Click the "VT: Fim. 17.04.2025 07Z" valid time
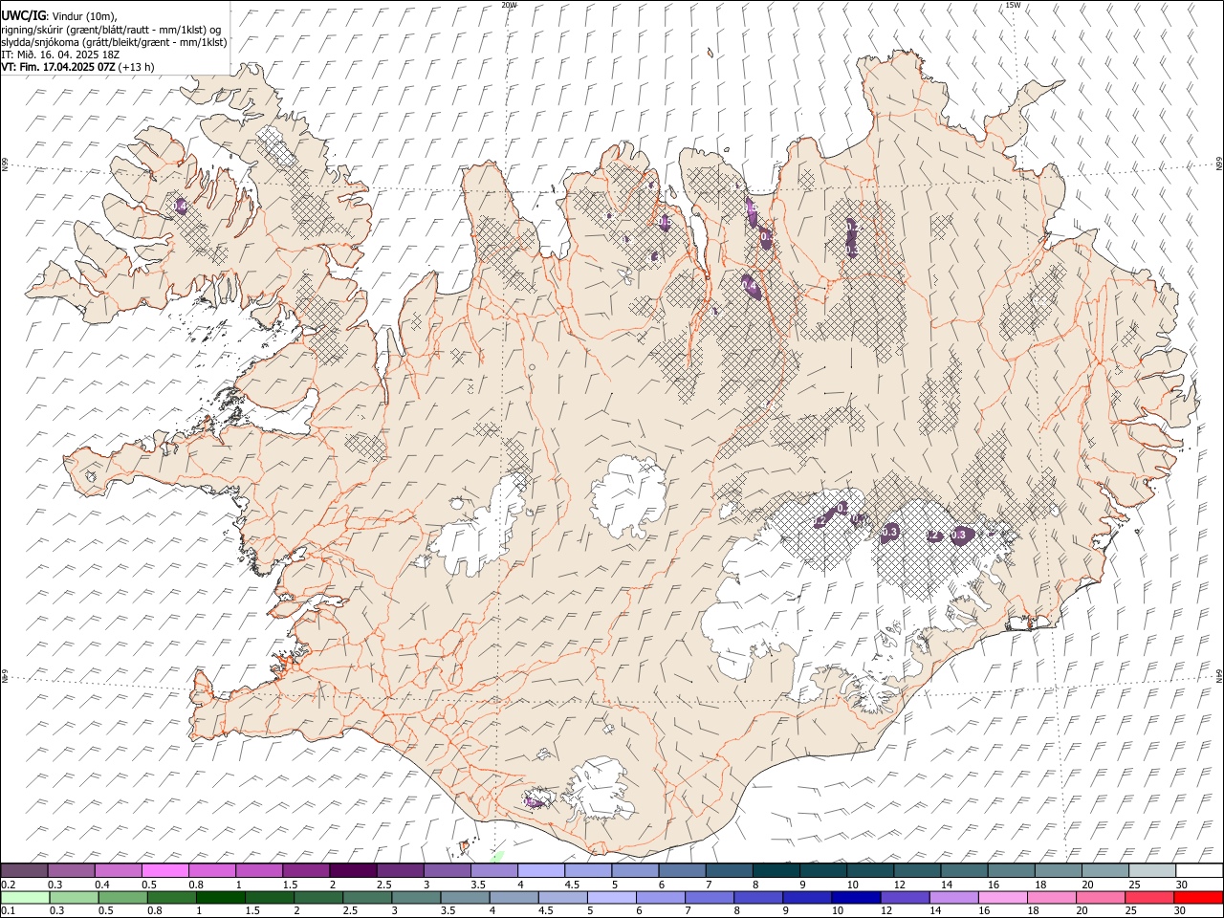This screenshot has width=1224, height=918. pyautogui.click(x=59, y=67)
